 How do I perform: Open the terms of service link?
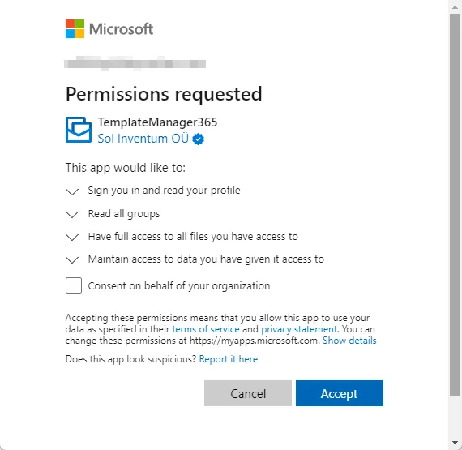[x=206, y=329]
